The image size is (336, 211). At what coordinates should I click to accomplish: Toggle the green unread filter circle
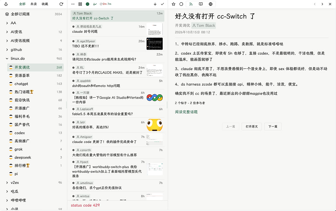(x=87, y=4)
